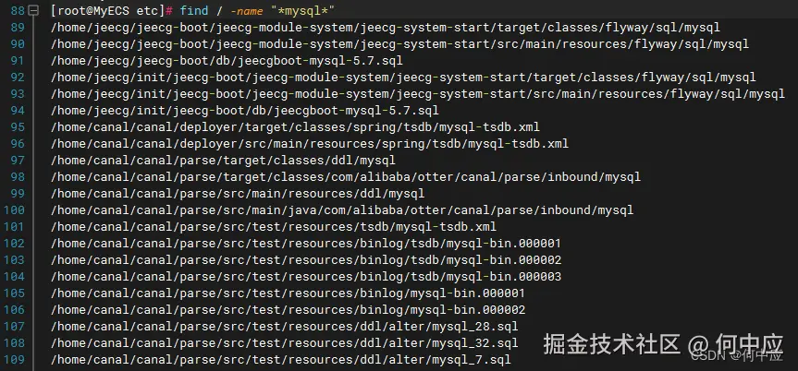Click parse/src/main/java/com/alibaba/otter/canal/parse/inbound/mysql path
Screen dimensions: 798x371
point(342,209)
